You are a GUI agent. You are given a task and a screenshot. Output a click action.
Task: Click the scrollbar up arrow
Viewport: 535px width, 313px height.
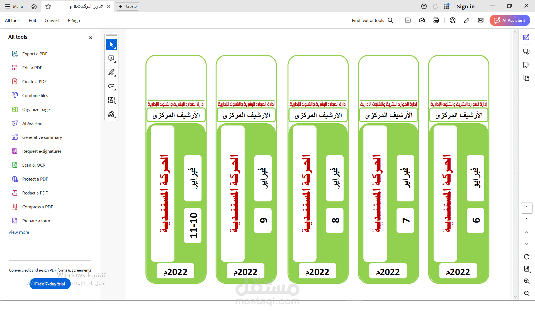(x=515, y=32)
